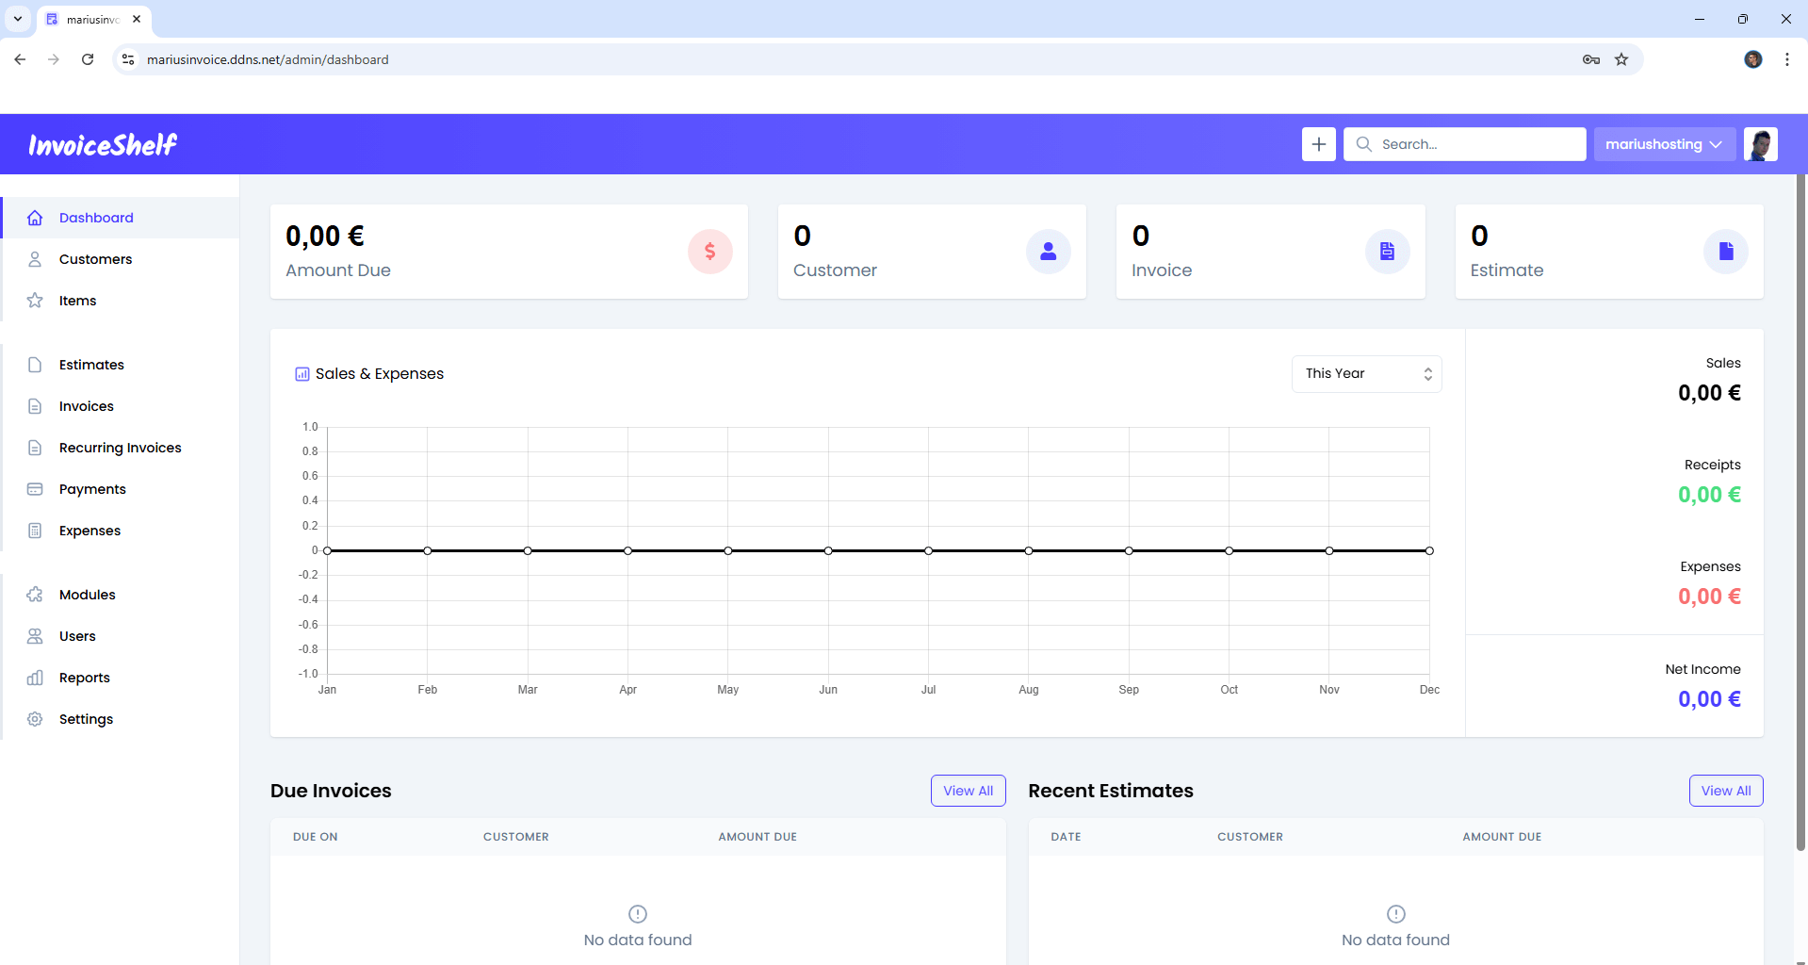Bookmark this page with the star icon
The image size is (1808, 965).
[1621, 59]
